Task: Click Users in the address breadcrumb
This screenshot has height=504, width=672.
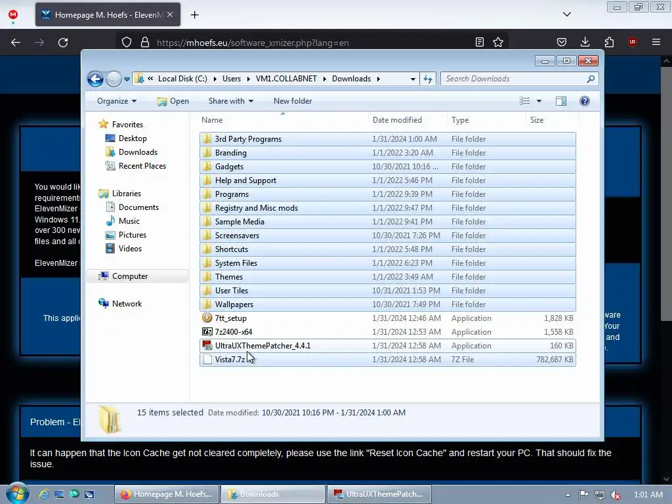Action: (x=232, y=79)
